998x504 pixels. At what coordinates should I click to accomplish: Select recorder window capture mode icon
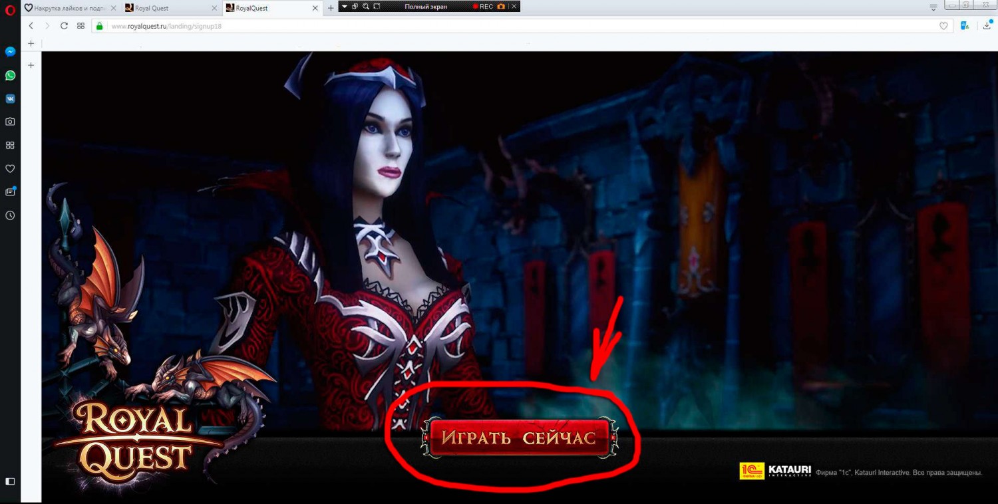click(355, 6)
